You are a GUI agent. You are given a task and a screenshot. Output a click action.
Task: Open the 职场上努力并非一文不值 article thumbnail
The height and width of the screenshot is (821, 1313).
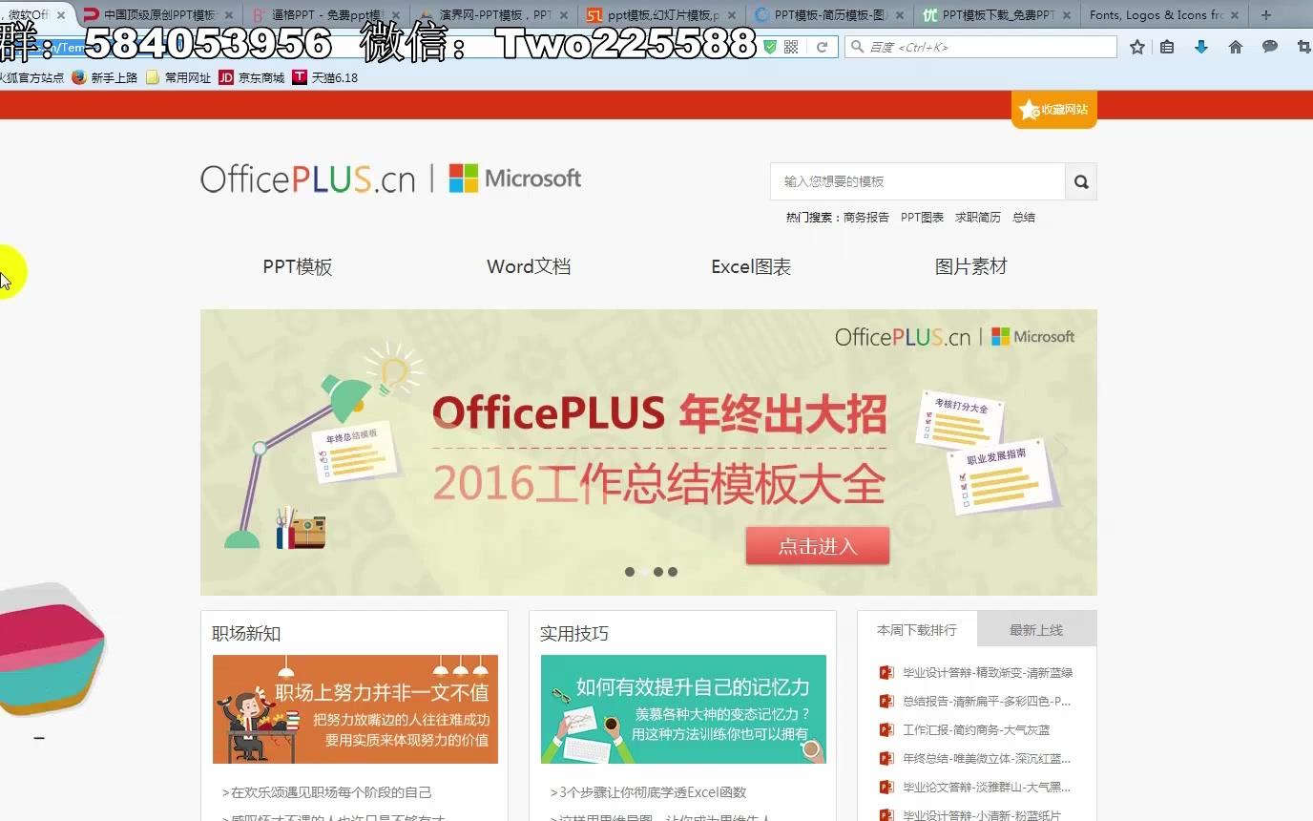coord(355,709)
